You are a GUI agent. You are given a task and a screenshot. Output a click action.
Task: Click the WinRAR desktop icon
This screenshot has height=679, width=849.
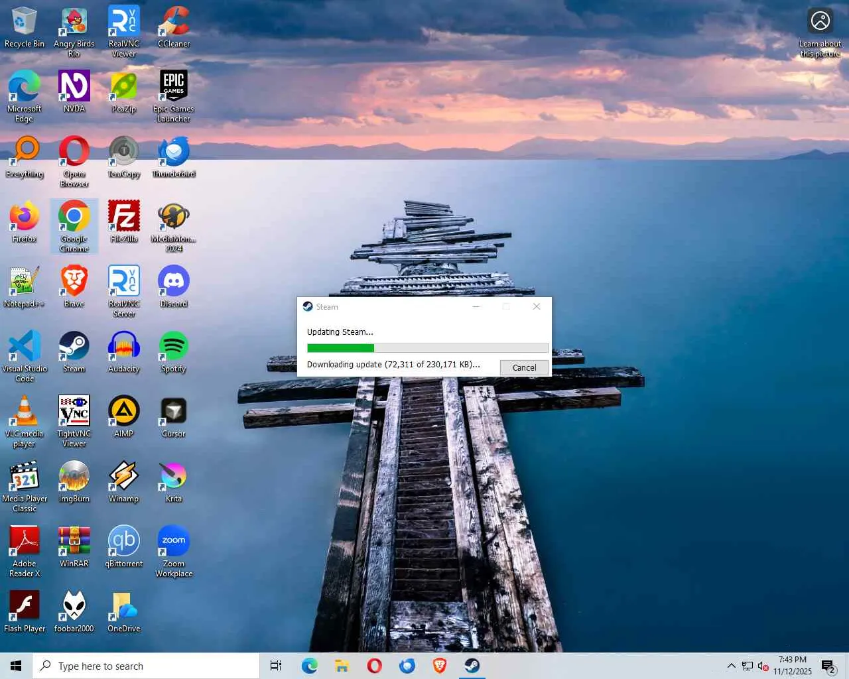click(74, 547)
